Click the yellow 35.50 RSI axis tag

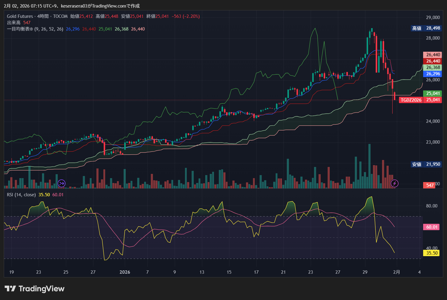431,253
